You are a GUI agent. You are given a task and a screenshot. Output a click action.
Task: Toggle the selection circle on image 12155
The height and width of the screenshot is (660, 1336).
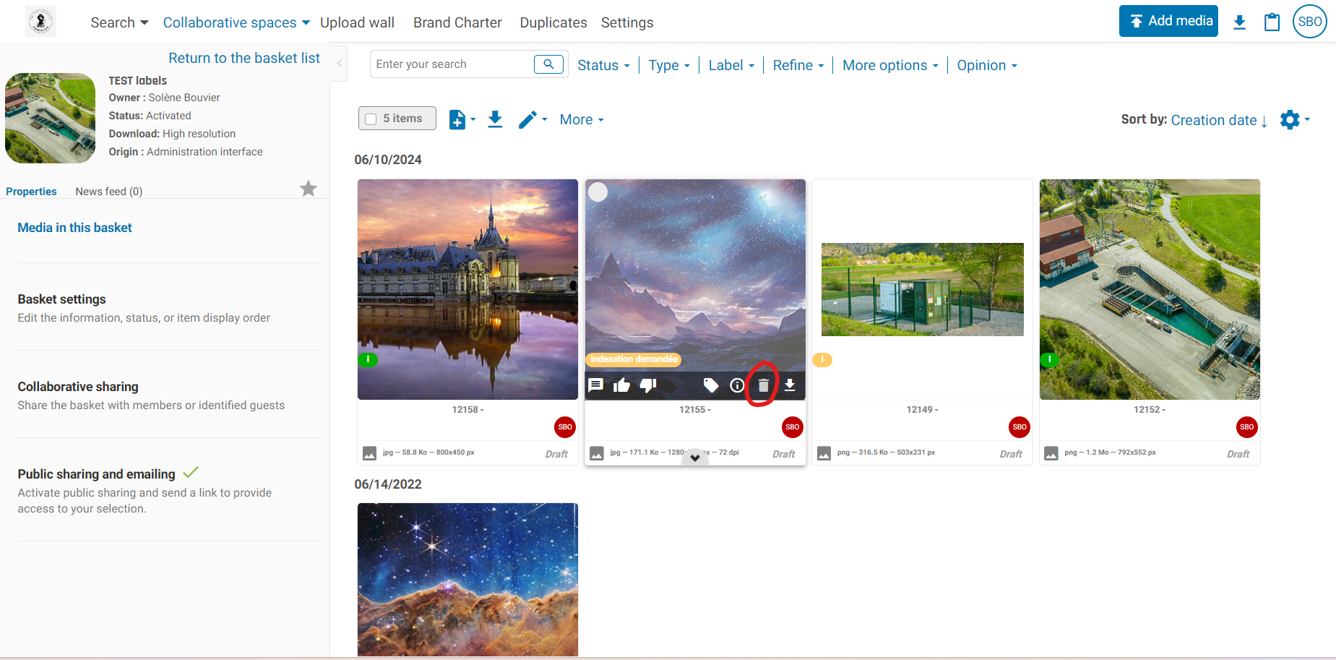[x=598, y=192]
